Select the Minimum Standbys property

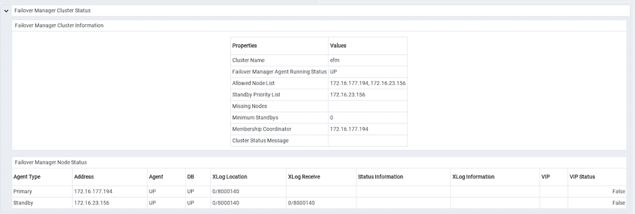(x=279, y=118)
